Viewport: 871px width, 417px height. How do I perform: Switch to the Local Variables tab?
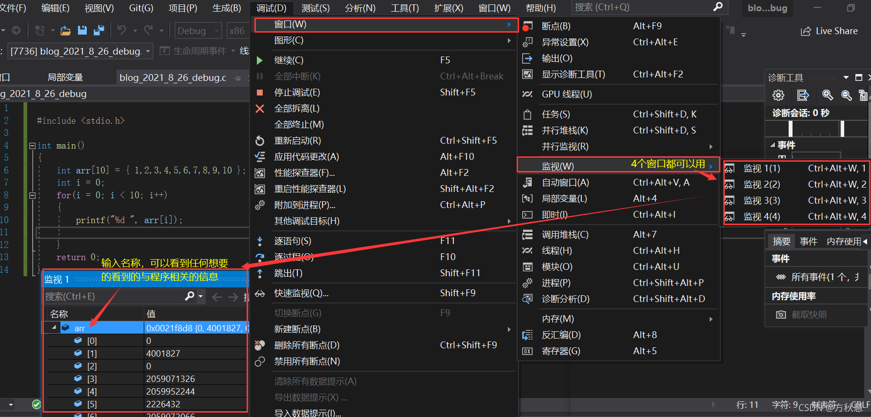pyautogui.click(x=65, y=77)
